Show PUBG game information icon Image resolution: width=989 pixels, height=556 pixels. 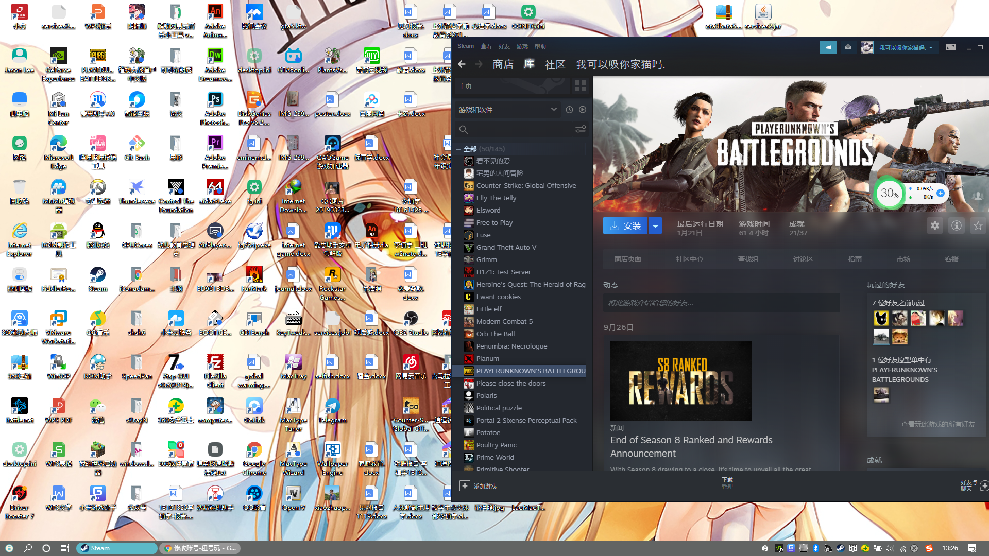pyautogui.click(x=957, y=225)
